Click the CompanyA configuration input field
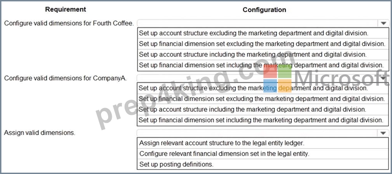392x174 pixels. tap(257, 78)
